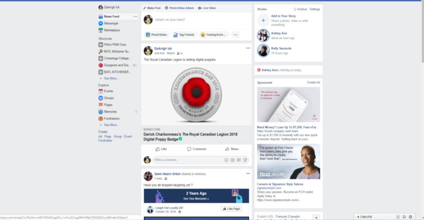
Task: Open options menu on Sami Hearn Orton's post
Action: click(248, 173)
